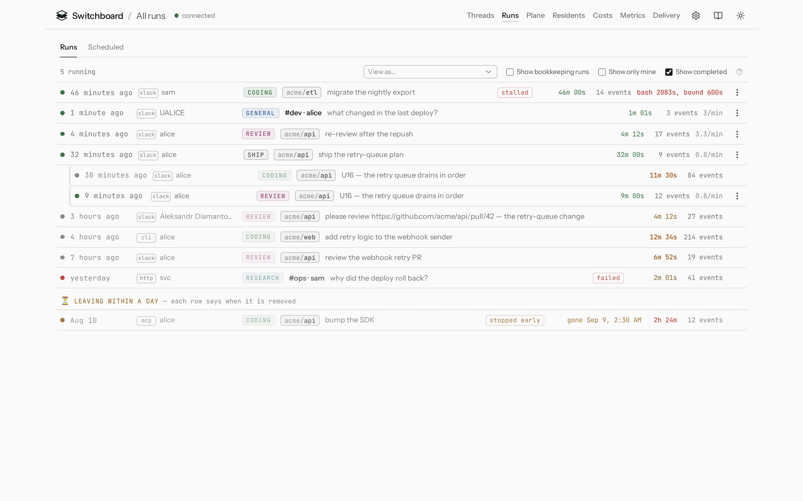The image size is (803, 501).
Task: Switch to the Scheduled tab
Action: [x=106, y=47]
